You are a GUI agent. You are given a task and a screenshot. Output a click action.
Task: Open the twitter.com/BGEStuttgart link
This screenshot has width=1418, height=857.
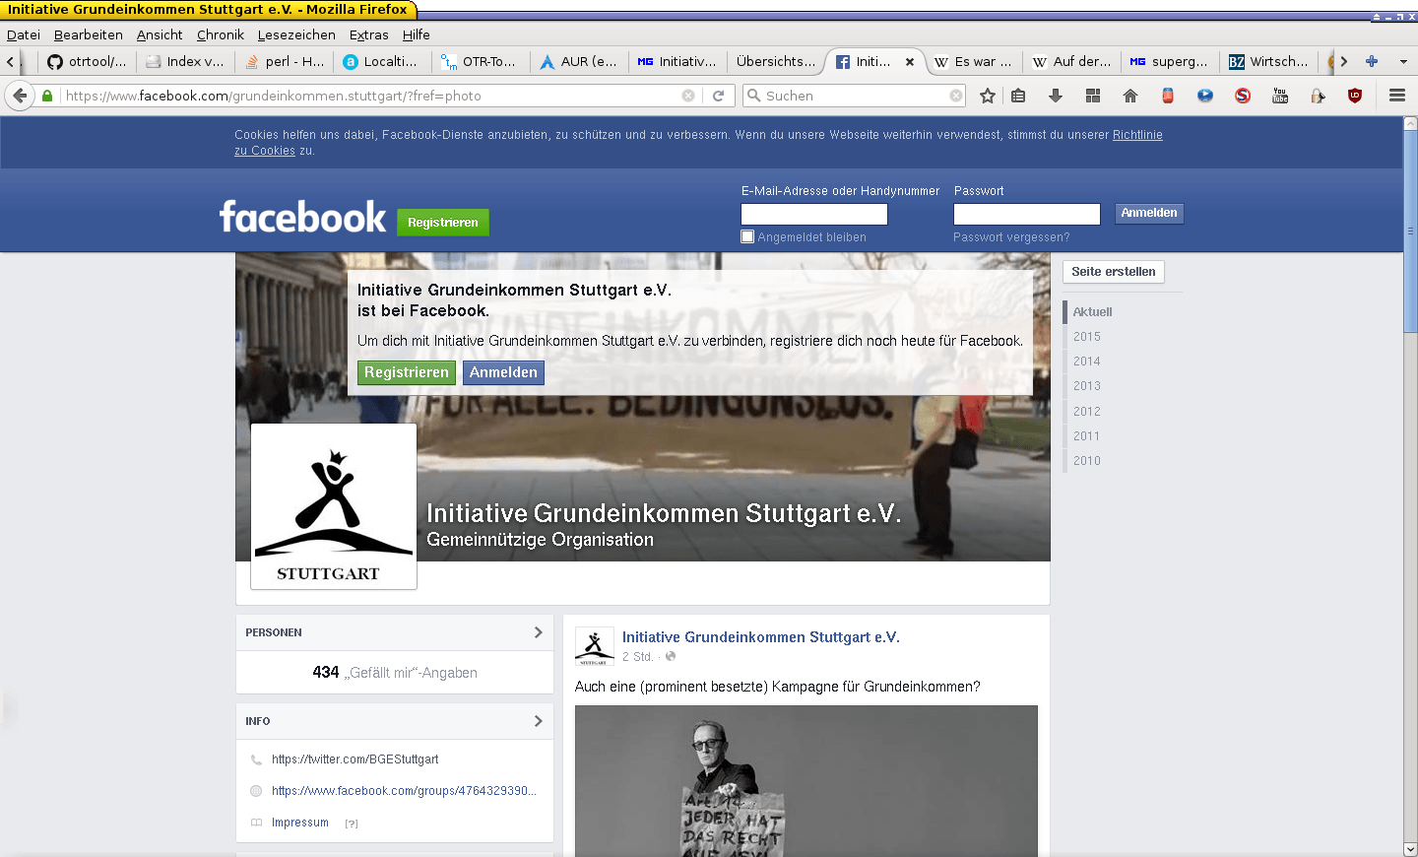pyautogui.click(x=355, y=759)
